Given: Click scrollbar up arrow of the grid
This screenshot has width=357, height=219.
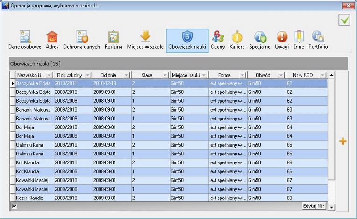Looking at the screenshot, I should pos(331,75).
